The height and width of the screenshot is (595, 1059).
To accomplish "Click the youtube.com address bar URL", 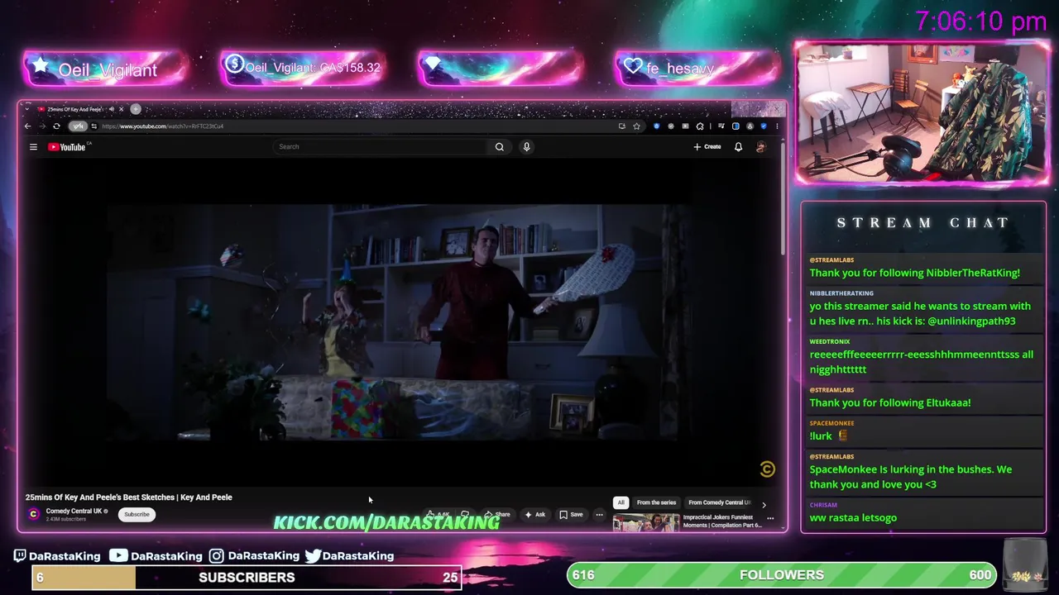I will 163,126.
